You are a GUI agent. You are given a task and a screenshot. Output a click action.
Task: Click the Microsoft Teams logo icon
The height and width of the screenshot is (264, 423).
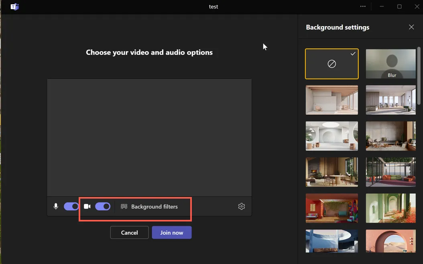(x=14, y=6)
